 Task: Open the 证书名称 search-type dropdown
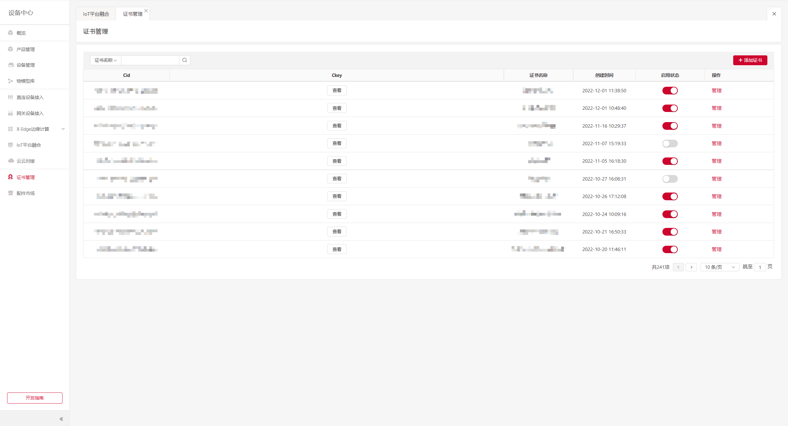106,60
